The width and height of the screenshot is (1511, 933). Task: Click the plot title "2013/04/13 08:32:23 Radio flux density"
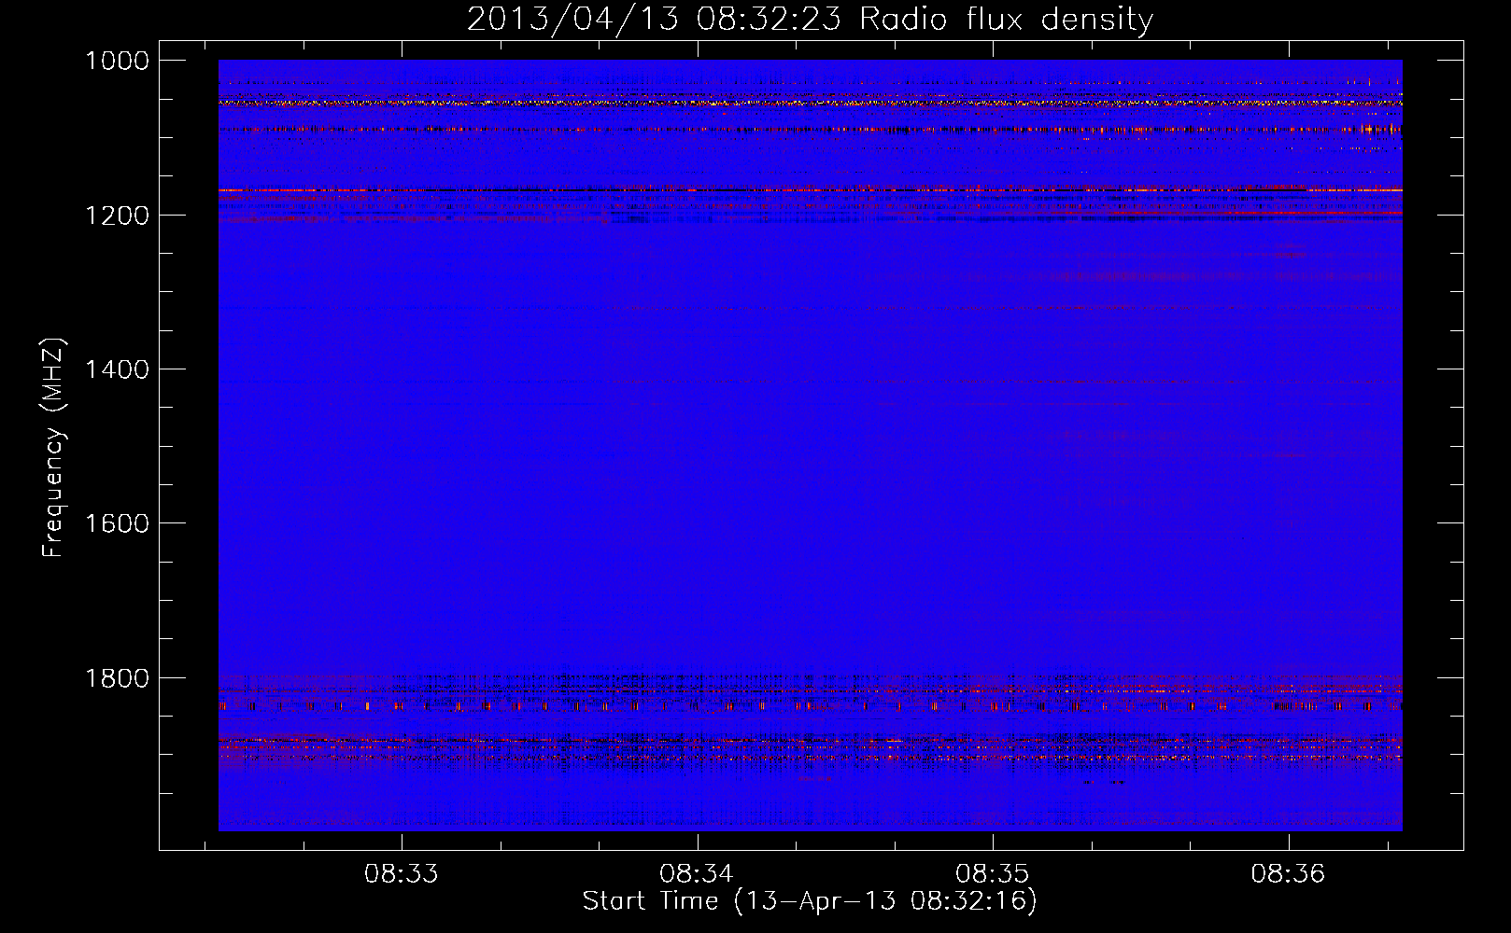tap(810, 20)
